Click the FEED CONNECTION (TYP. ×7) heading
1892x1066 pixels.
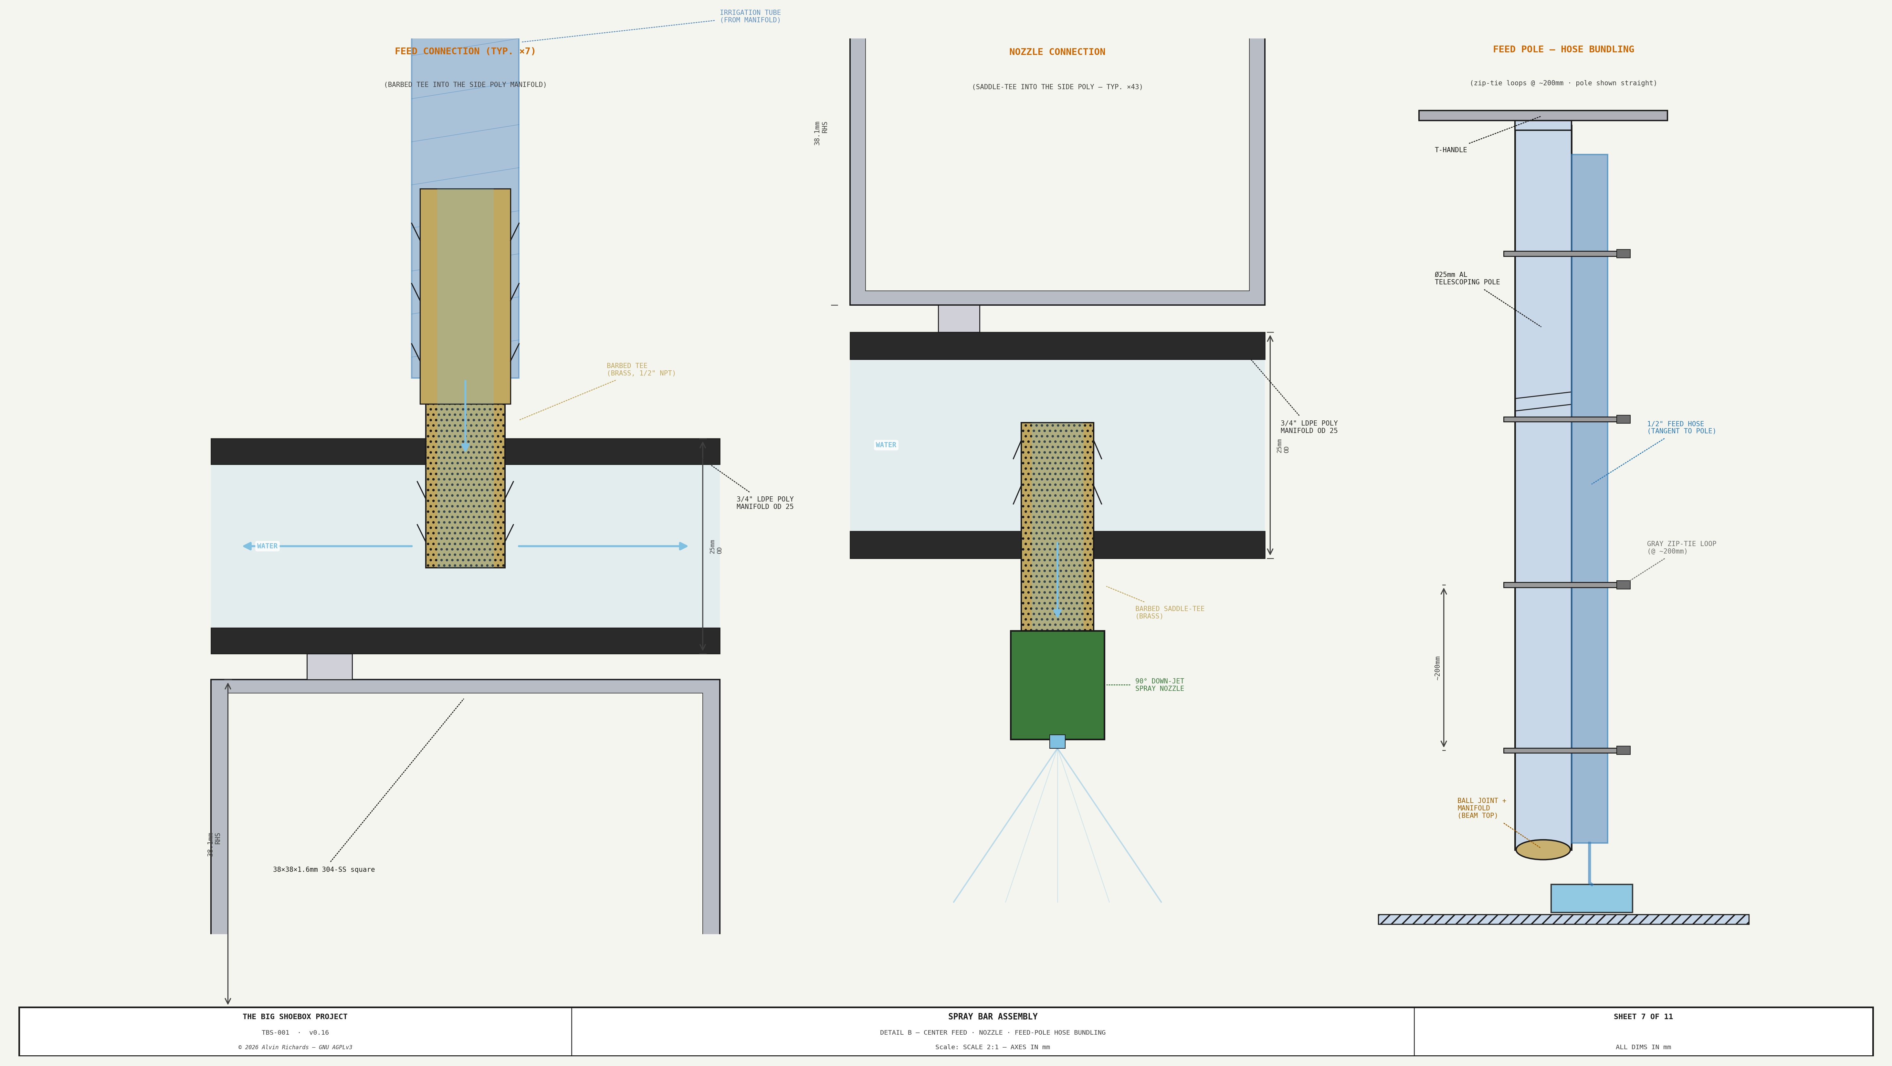click(x=465, y=51)
